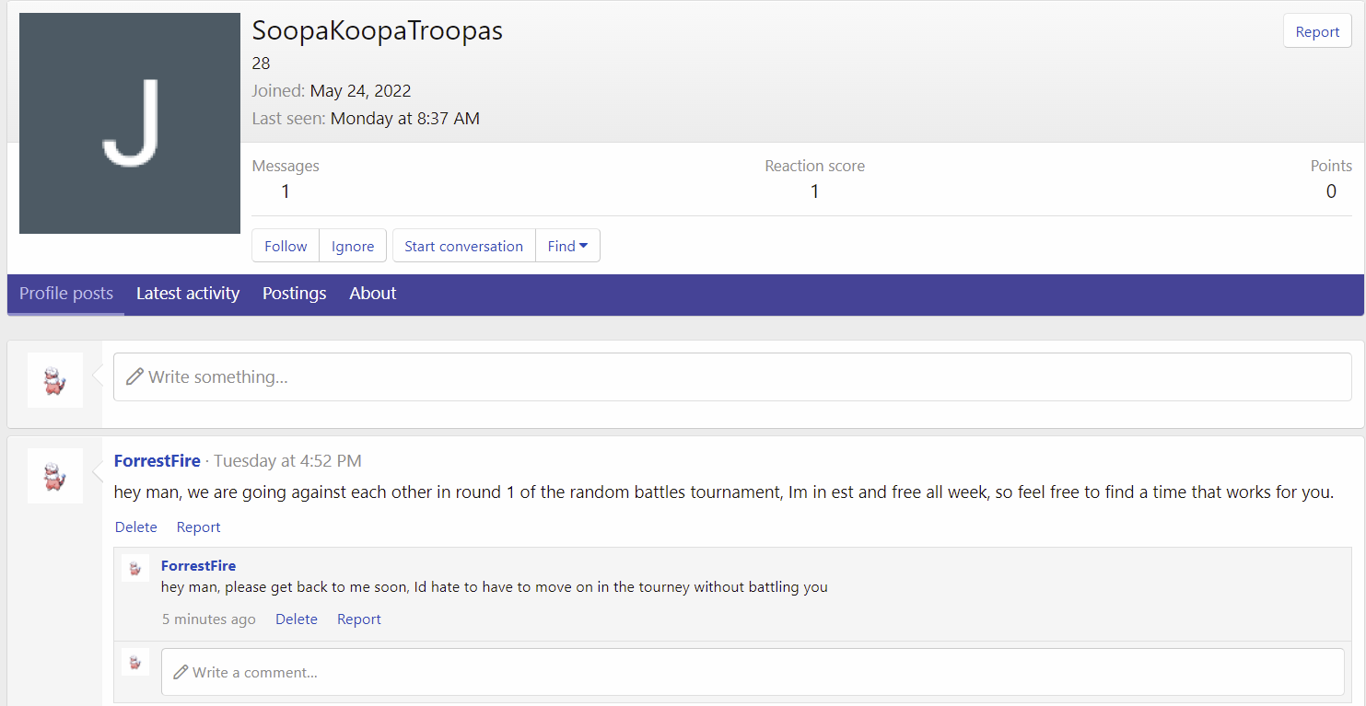Screen dimensions: 1366x706
Task: Open the Find dropdown menu
Action: 567,246
